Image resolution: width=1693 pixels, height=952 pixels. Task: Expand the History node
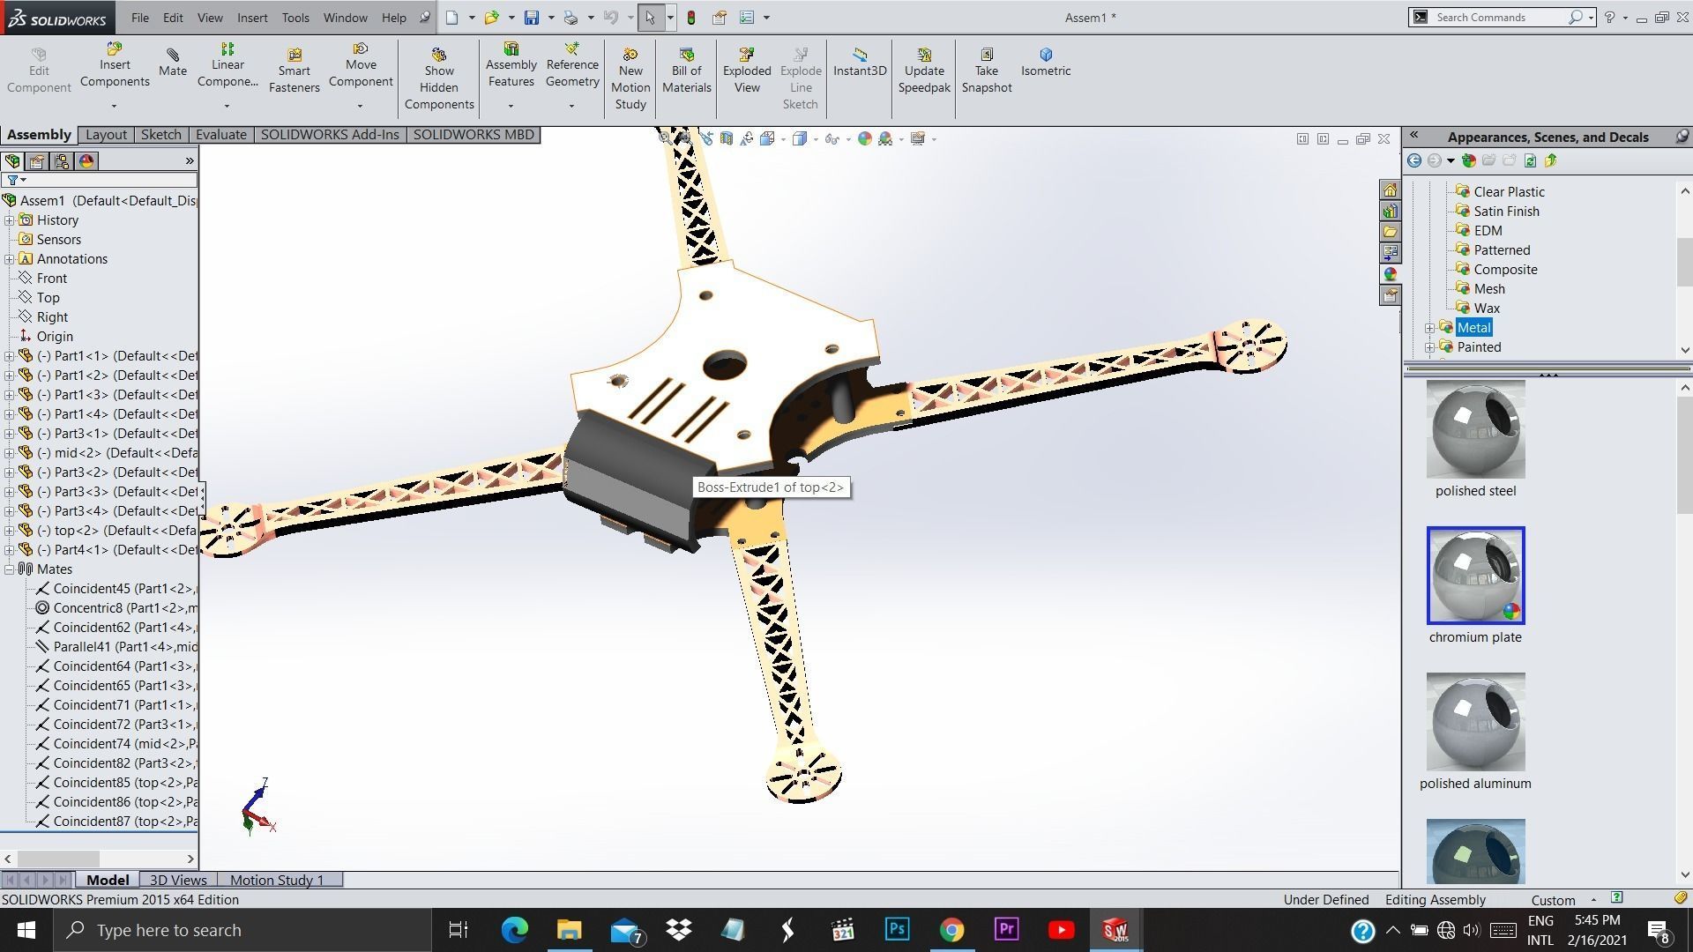[x=9, y=220]
